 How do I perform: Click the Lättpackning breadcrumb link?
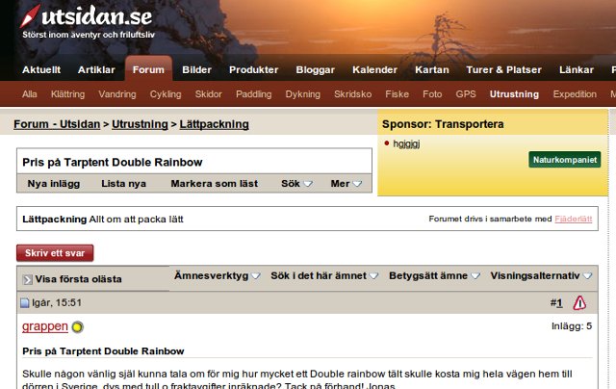(x=215, y=124)
